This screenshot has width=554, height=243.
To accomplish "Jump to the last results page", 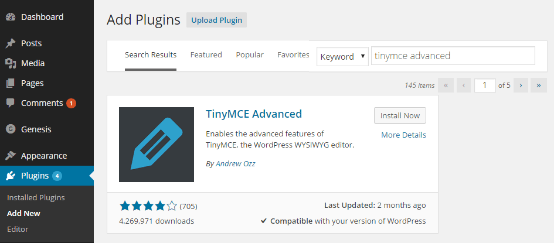I will (539, 85).
